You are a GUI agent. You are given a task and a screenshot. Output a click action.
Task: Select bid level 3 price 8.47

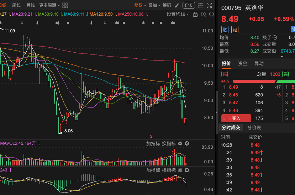click(233, 103)
